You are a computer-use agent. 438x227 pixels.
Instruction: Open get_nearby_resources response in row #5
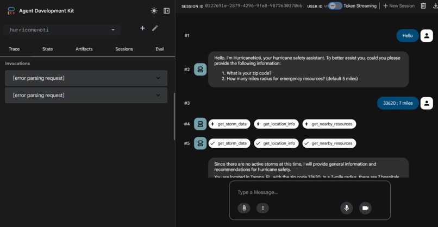click(329, 143)
